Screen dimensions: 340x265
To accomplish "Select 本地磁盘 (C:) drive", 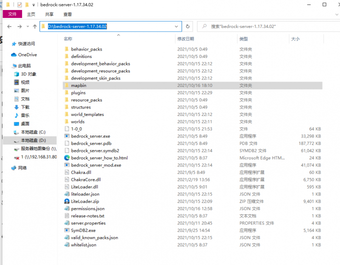I will [x=33, y=132].
